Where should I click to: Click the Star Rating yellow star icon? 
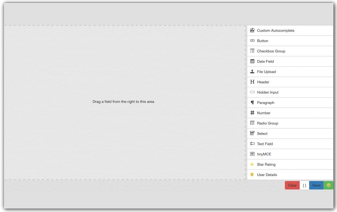(x=252, y=164)
